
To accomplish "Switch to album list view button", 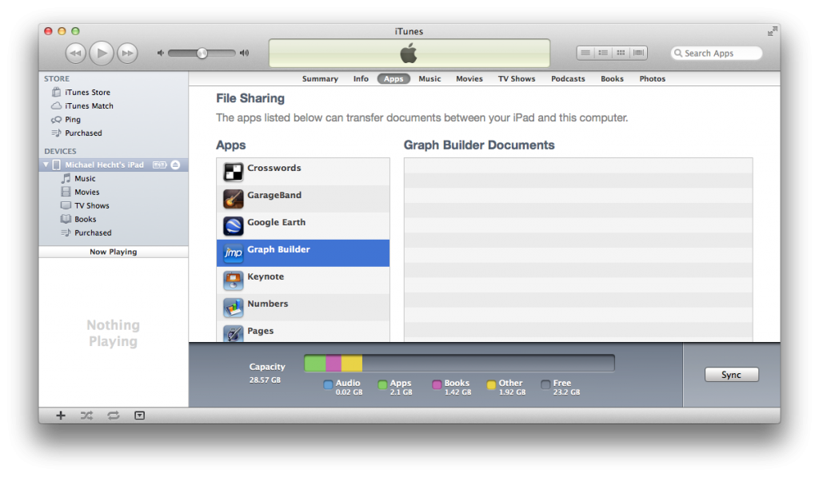I will pyautogui.click(x=603, y=53).
